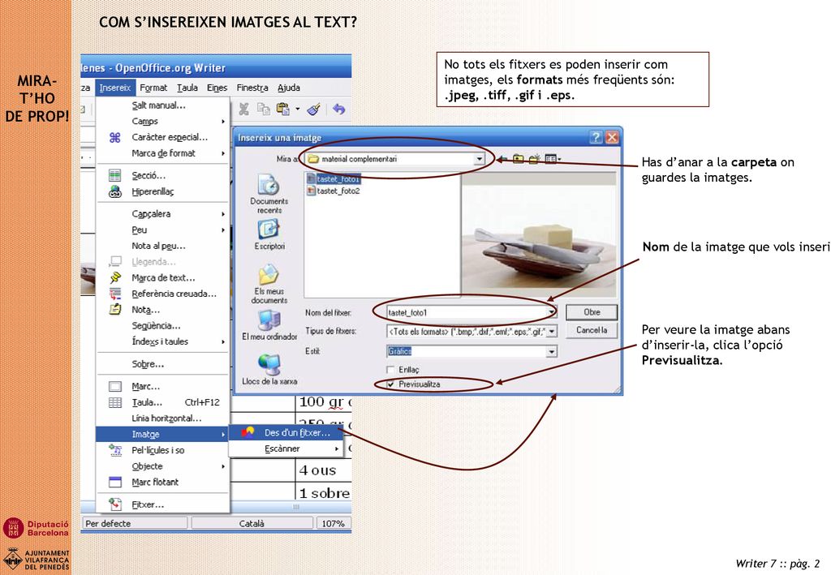Image resolution: width=831 pixels, height=575 pixels.
Task: Select file tastet_foto1 in list
Action: (x=334, y=179)
